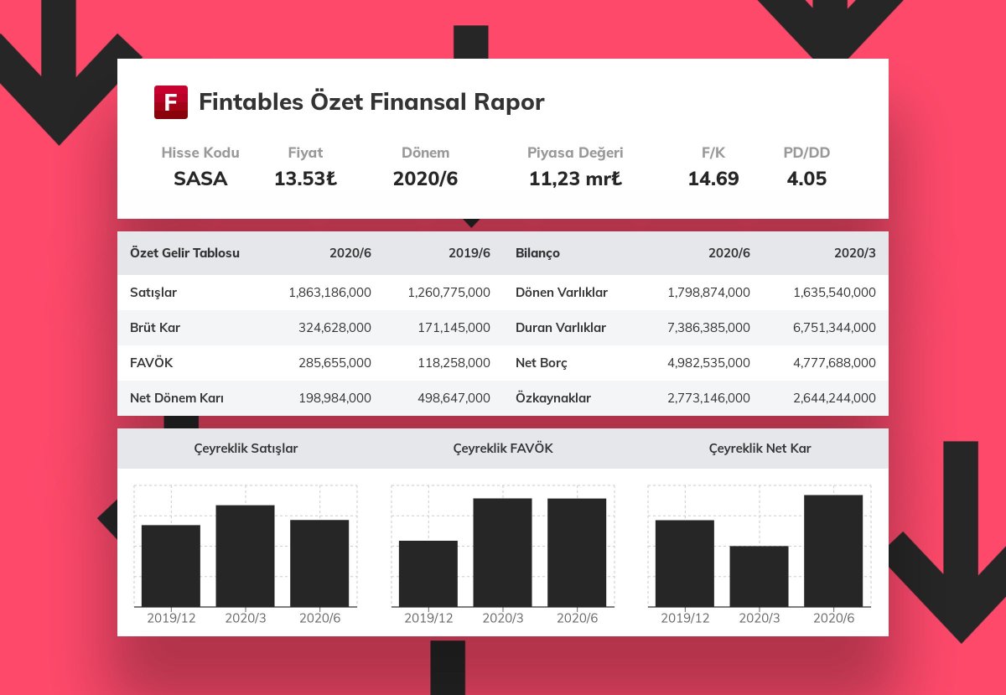The image size is (1006, 695).
Task: Click the Net Dönem Karı figure 198,984,000
Action: tap(334, 398)
